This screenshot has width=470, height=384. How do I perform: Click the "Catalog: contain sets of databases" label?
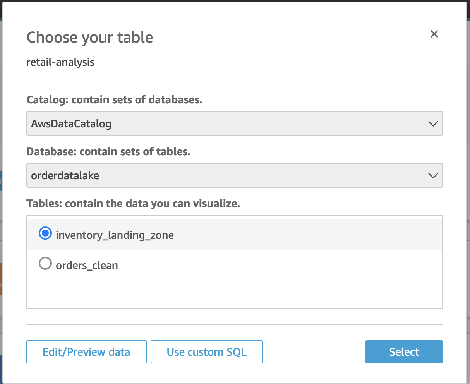114,100
